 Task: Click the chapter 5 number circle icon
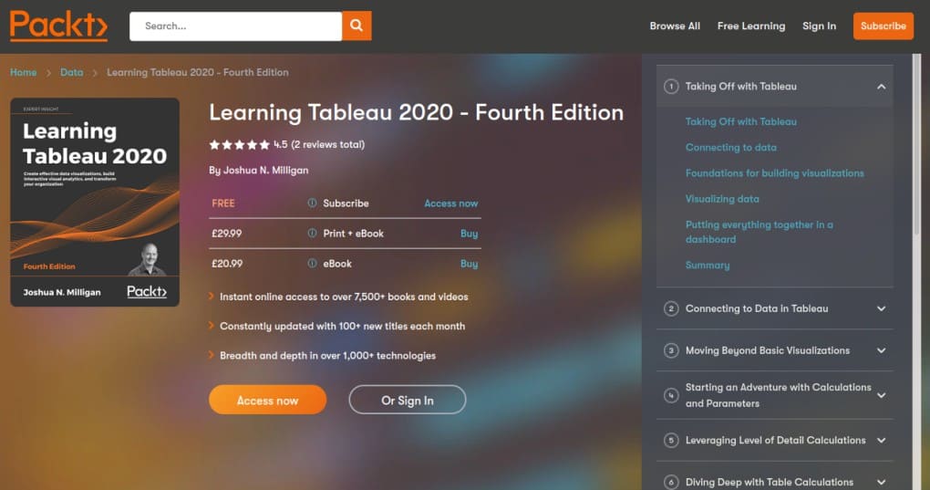pyautogui.click(x=671, y=440)
